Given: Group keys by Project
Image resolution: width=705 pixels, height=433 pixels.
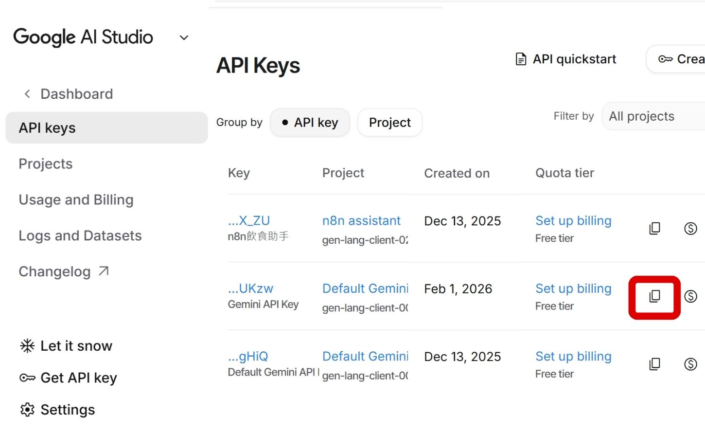Looking at the screenshot, I should click(x=389, y=123).
